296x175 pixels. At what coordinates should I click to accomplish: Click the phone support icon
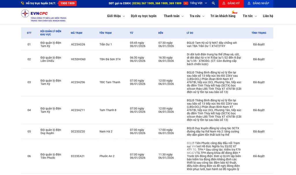point(23,3)
